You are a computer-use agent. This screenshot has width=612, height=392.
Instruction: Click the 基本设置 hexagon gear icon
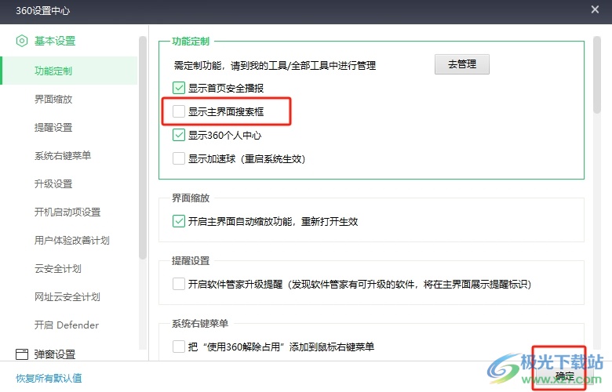point(22,41)
